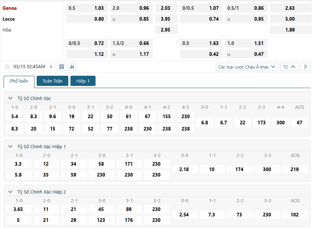
Task: Select the 'Phổ biến' tab
Action: click(x=19, y=81)
